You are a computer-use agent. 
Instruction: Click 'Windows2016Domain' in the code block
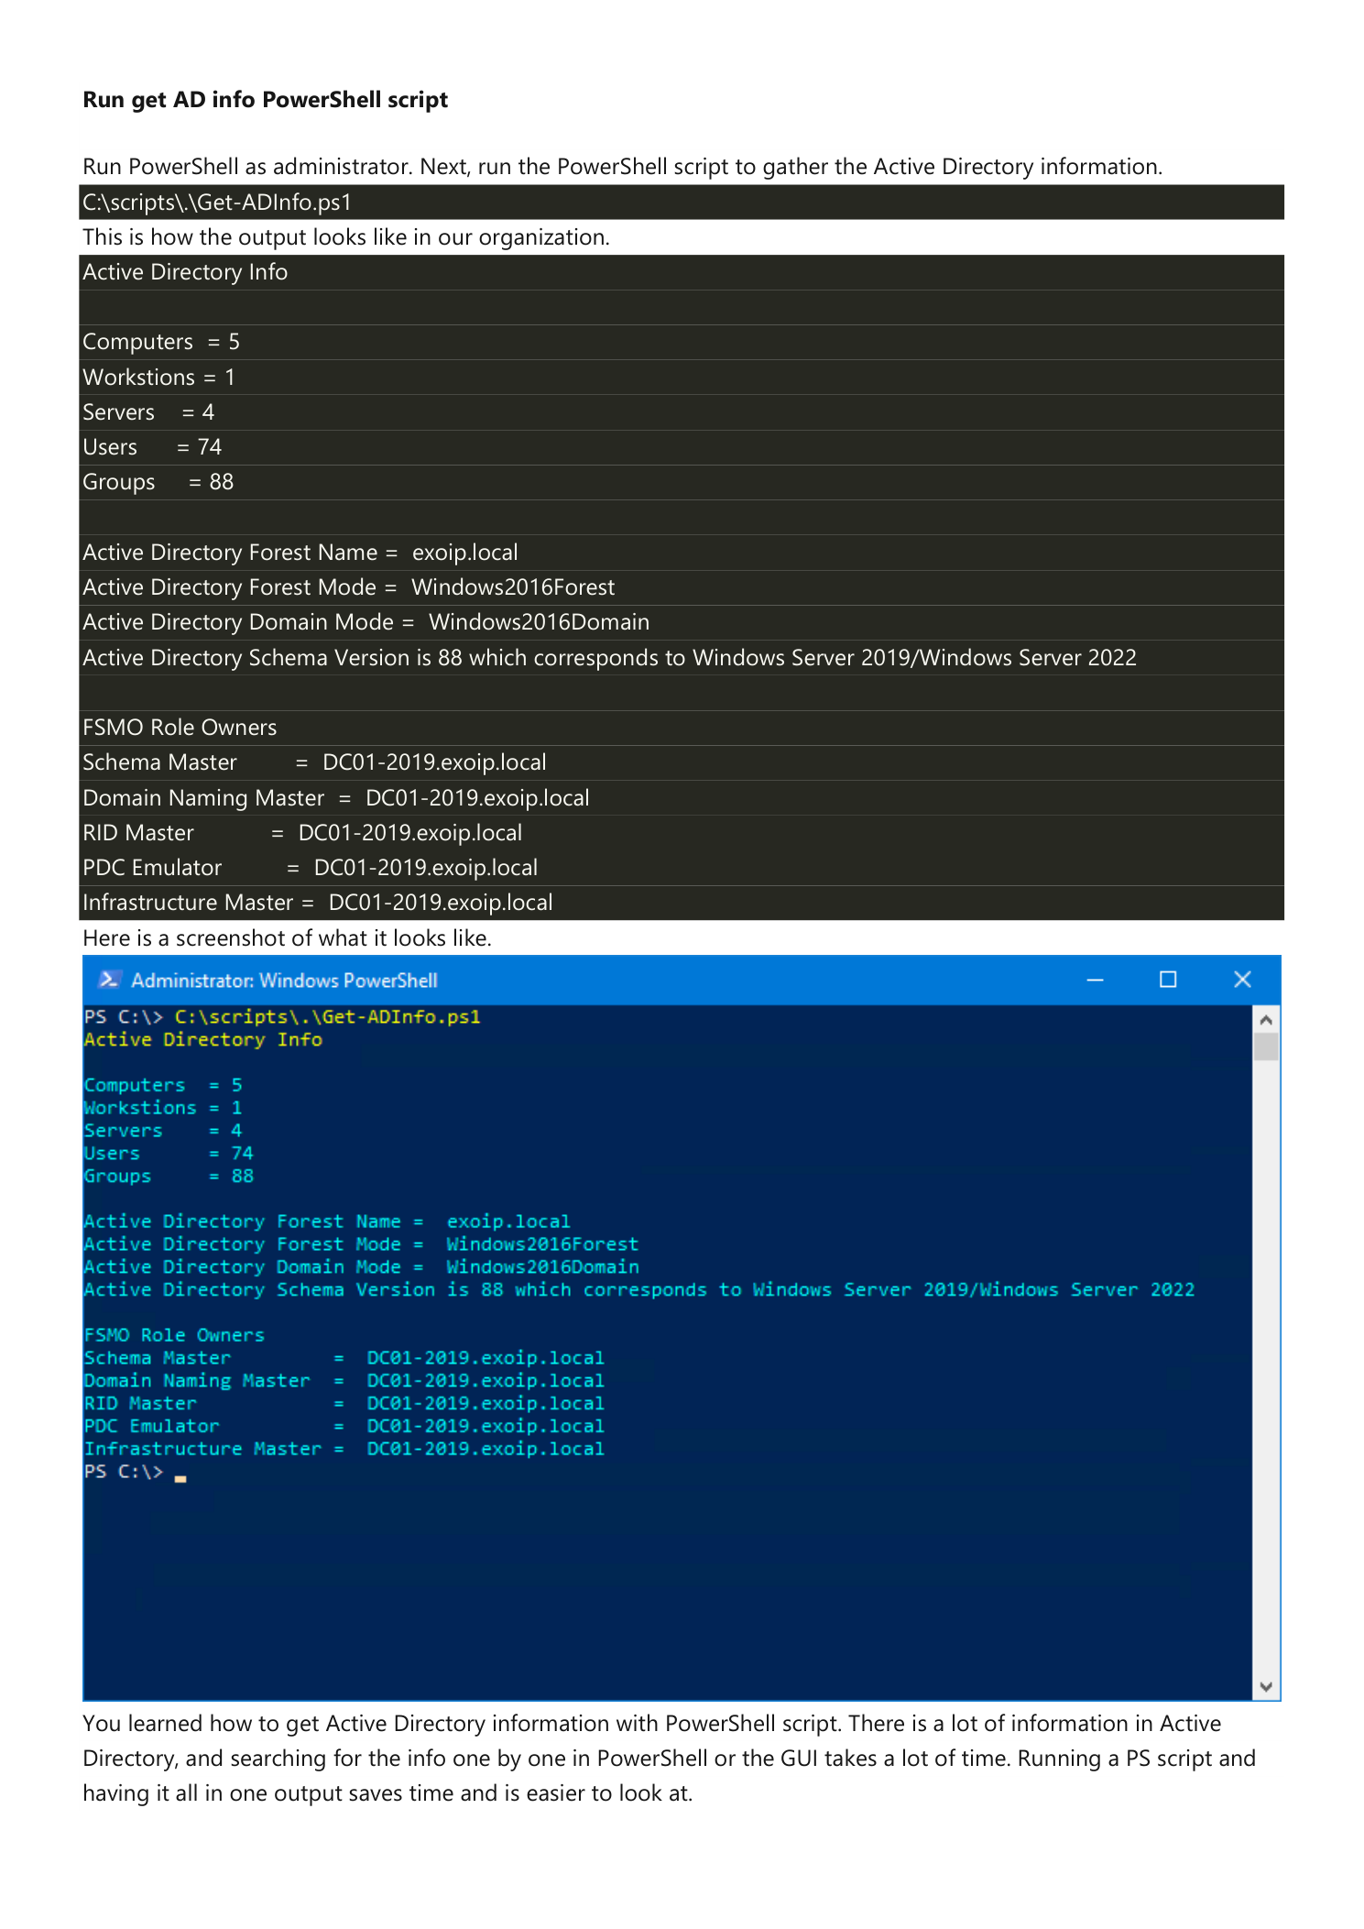(540, 622)
